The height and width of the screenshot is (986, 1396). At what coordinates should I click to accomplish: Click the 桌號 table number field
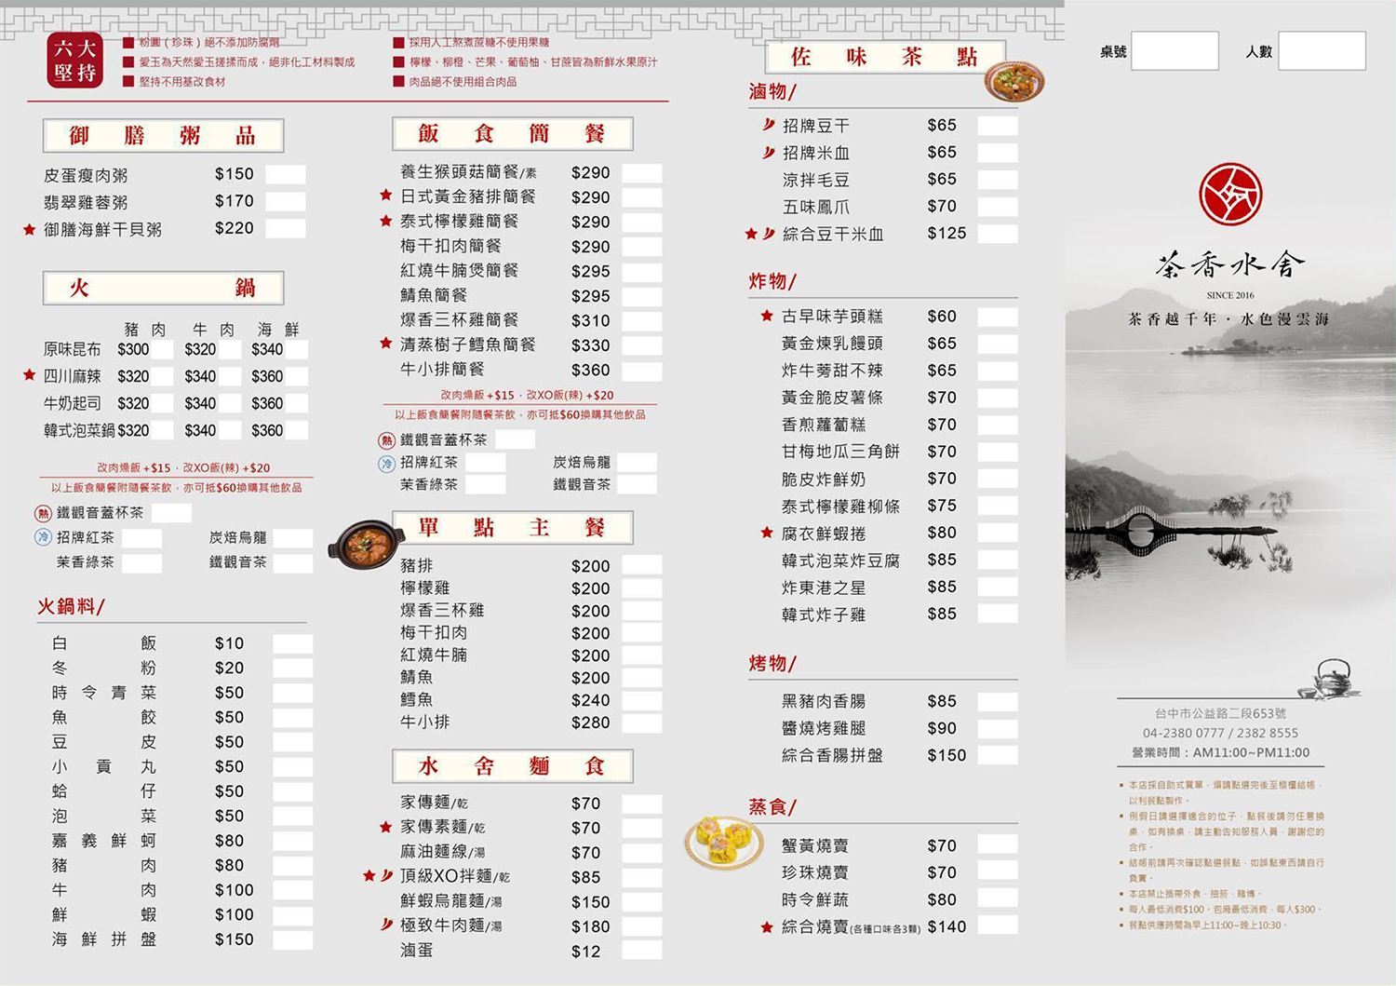tap(1174, 51)
